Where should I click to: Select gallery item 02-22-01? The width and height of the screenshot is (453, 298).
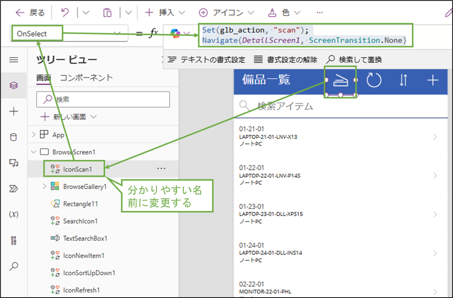pos(341,286)
